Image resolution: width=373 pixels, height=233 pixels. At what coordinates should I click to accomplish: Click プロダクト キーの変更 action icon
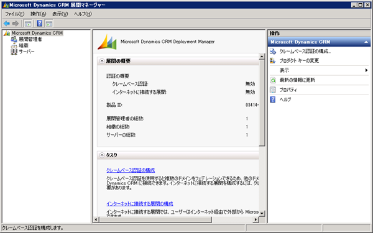tap(273, 61)
